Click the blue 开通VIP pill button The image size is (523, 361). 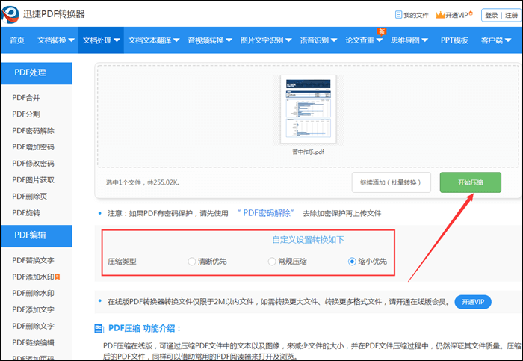[473, 302]
